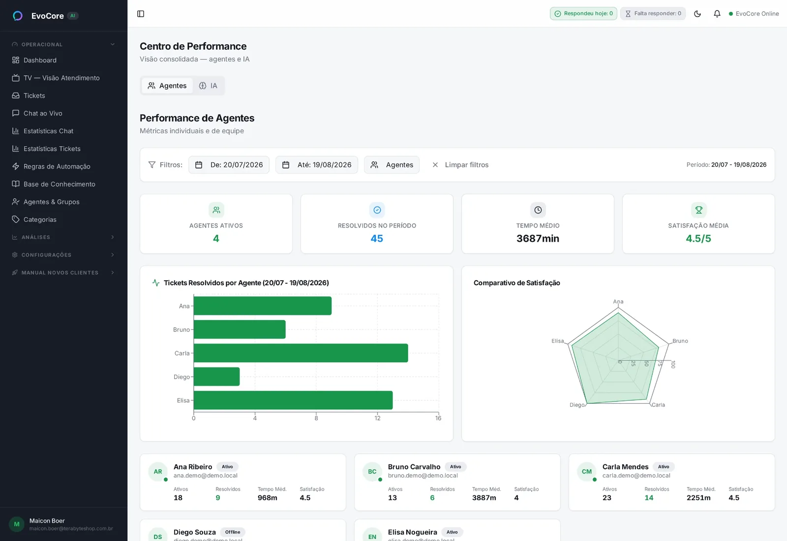This screenshot has height=541, width=787.
Task: Click the EvoCore logo icon
Action: [x=18, y=16]
